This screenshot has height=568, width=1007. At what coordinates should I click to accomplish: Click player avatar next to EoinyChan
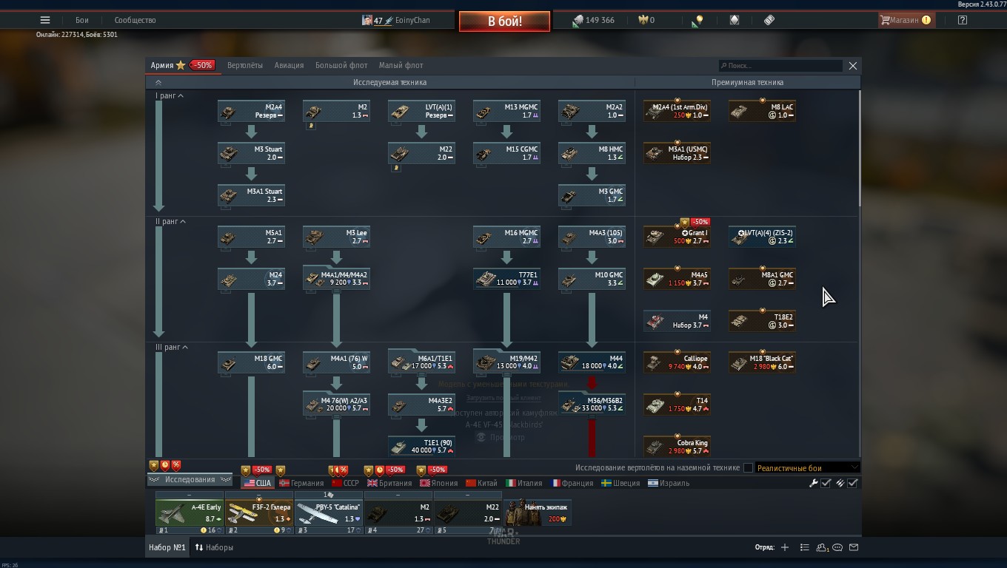(x=367, y=20)
